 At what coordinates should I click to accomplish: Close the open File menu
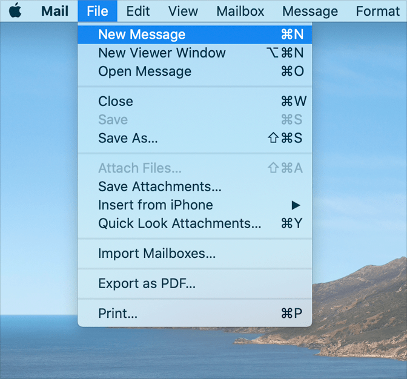(x=98, y=11)
